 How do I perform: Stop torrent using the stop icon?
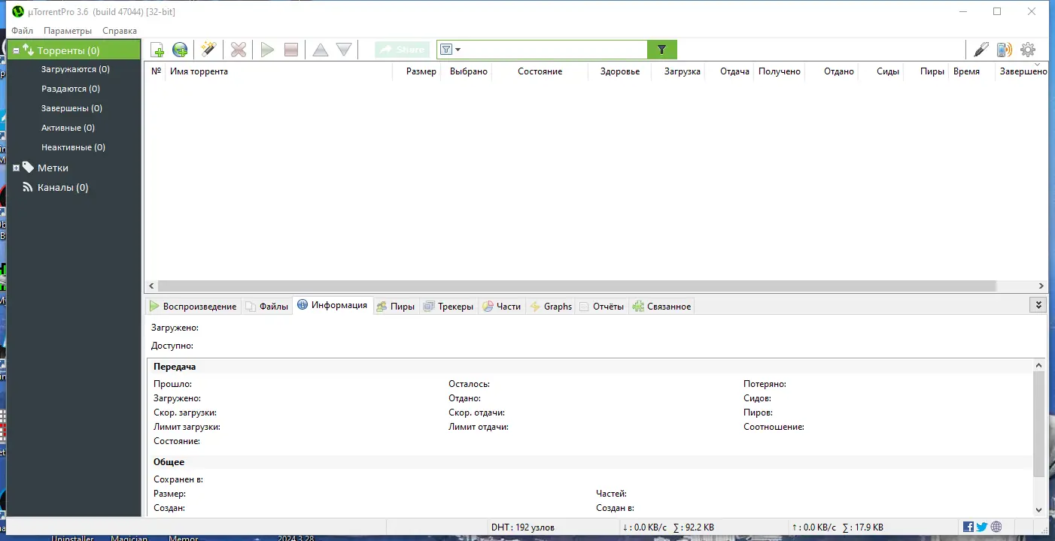click(290, 49)
